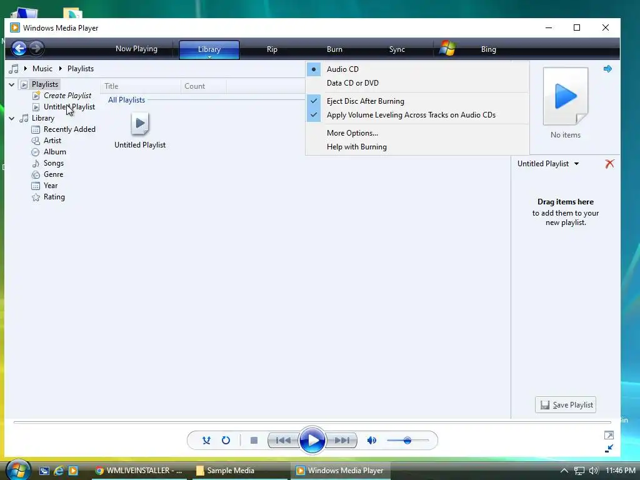
Task: Open the Library tab
Action: pos(209,49)
